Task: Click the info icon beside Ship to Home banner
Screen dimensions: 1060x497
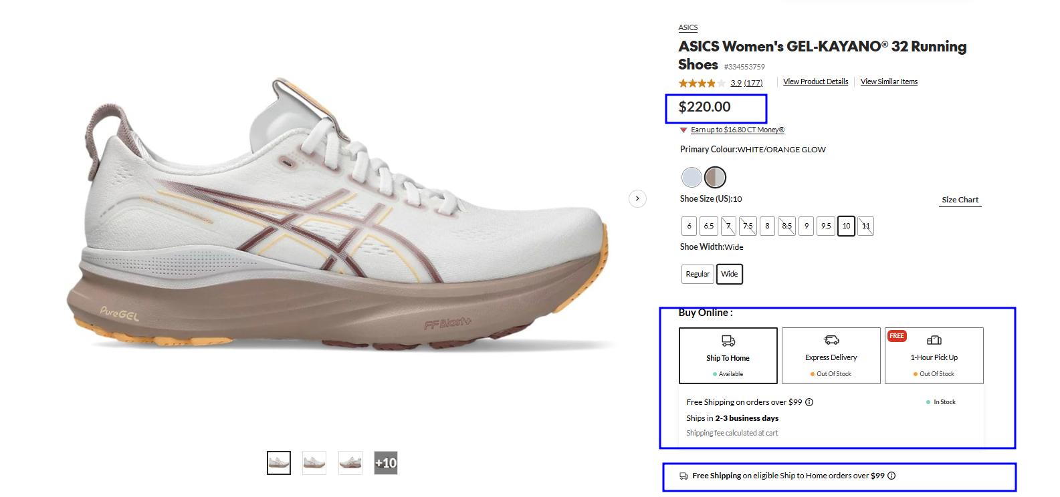Action: [892, 476]
